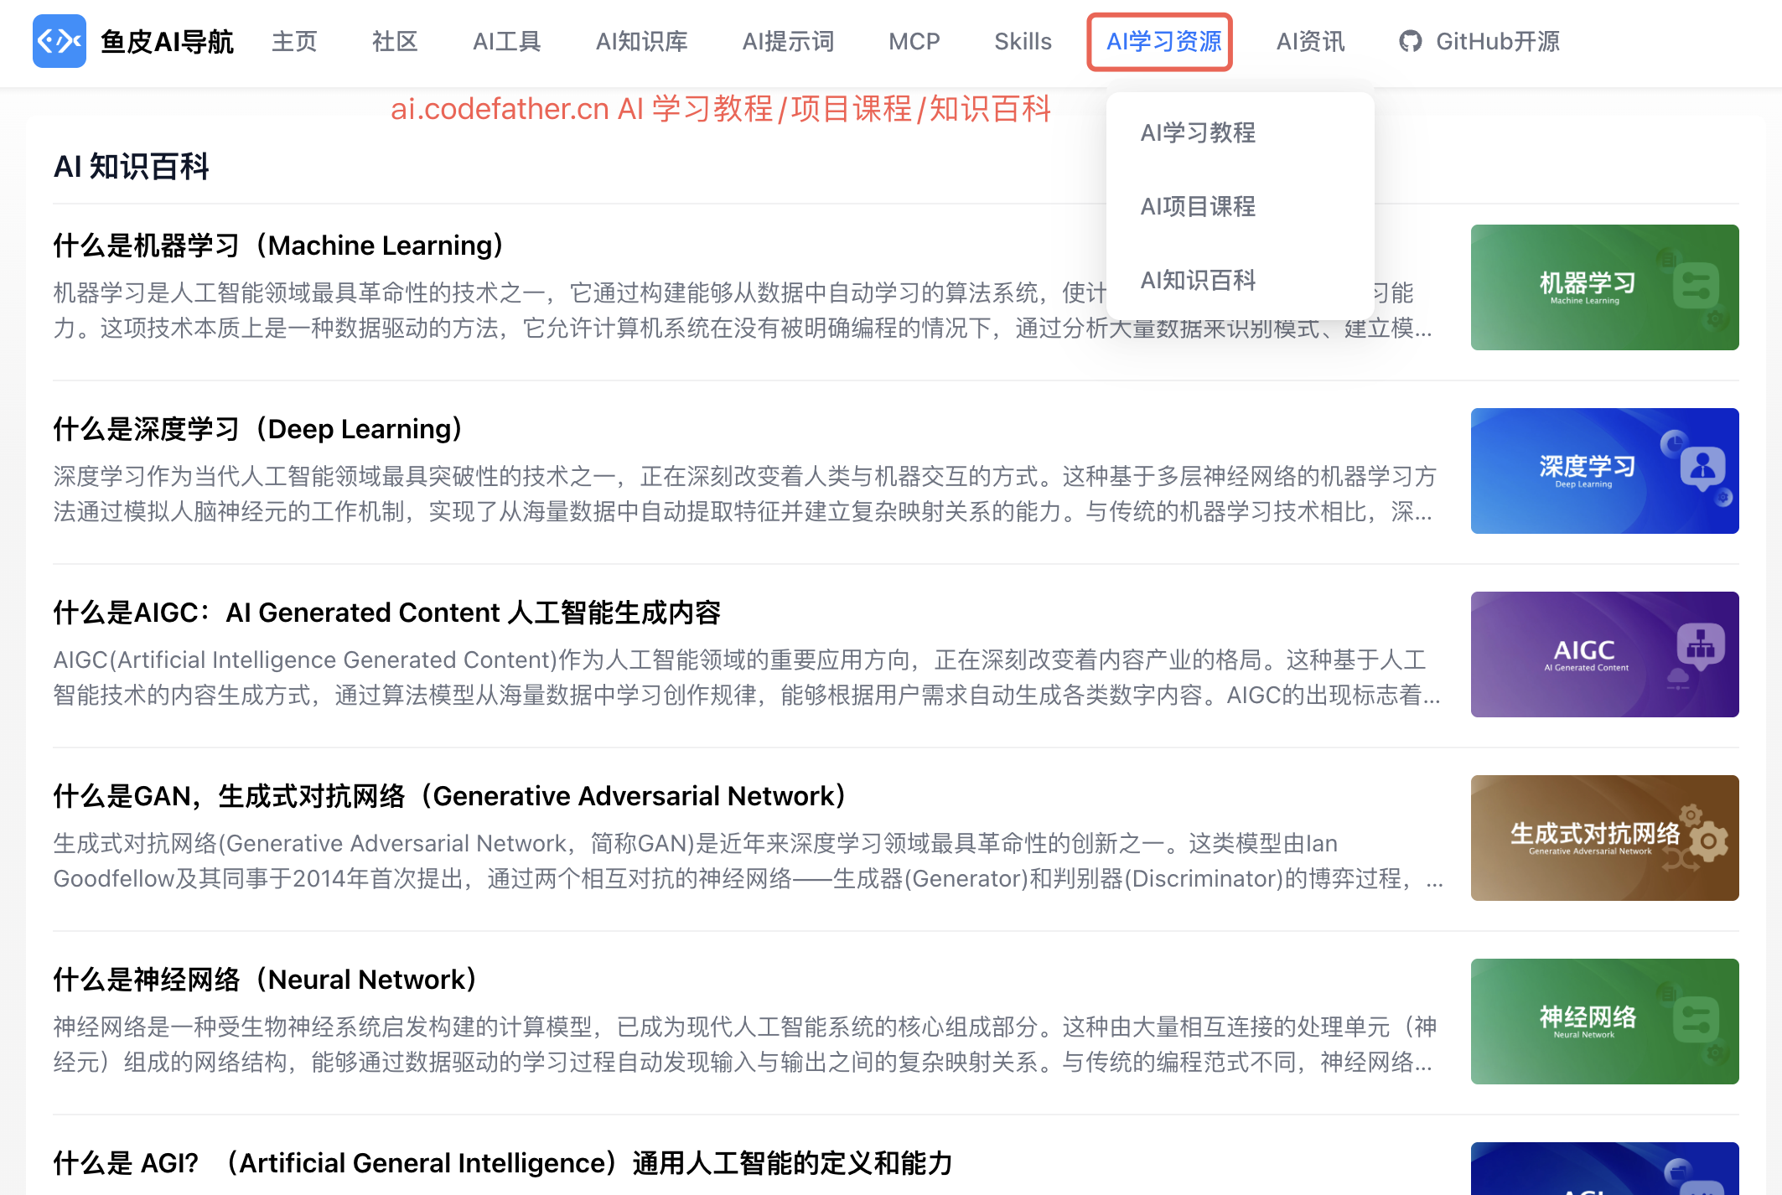Screen dimensions: 1782x1195
Task: Open the 神经网络 green thumbnail image
Action: click(1603, 1022)
